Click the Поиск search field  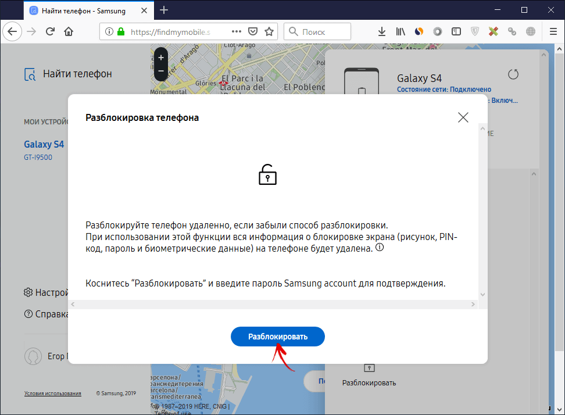317,32
